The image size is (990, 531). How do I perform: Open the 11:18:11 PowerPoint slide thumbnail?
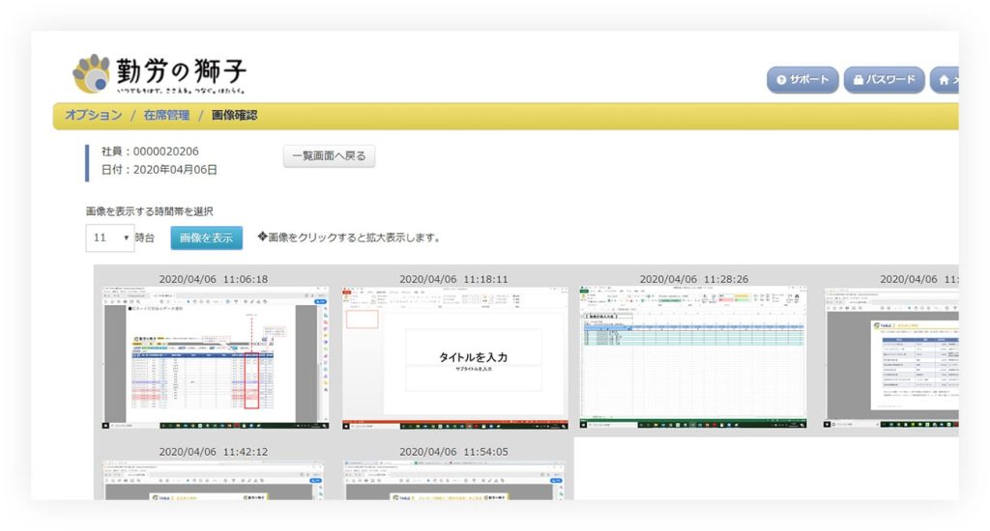[454, 357]
